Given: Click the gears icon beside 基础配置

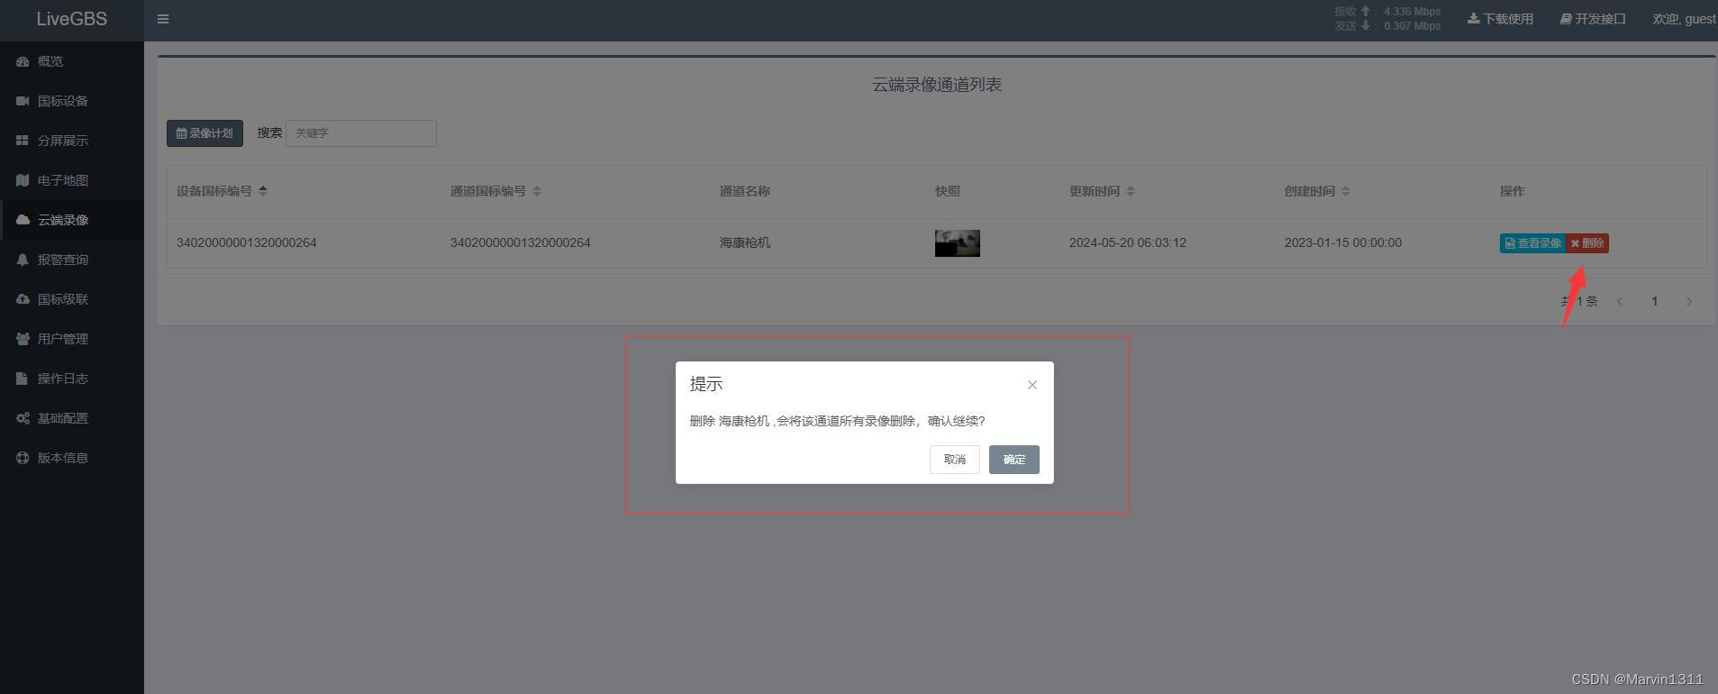Looking at the screenshot, I should [23, 418].
